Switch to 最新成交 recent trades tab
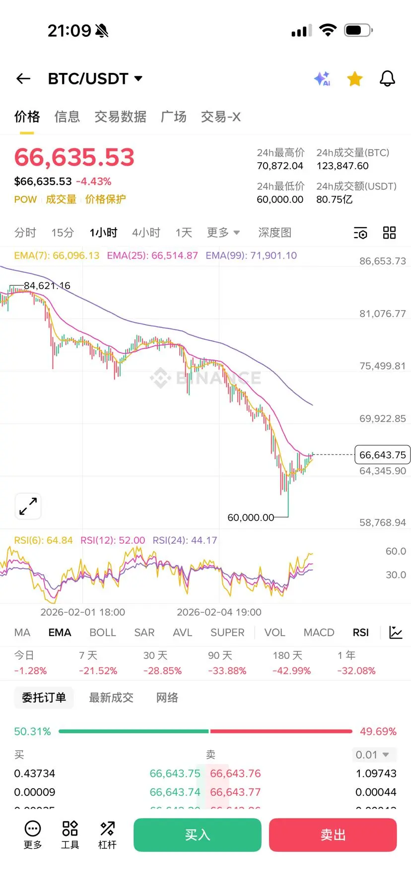This screenshot has width=411, height=893. tap(111, 698)
